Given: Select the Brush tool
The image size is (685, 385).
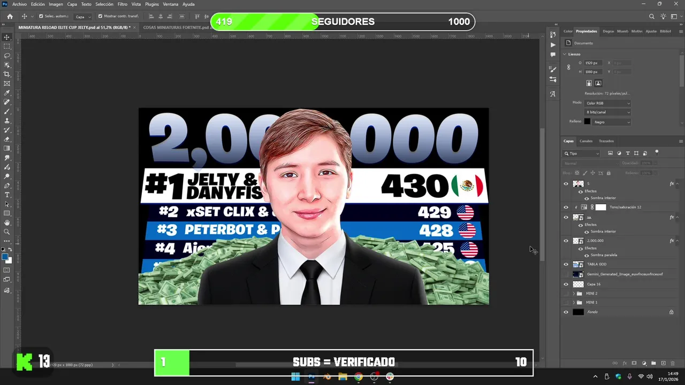Looking at the screenshot, I should coord(7,111).
